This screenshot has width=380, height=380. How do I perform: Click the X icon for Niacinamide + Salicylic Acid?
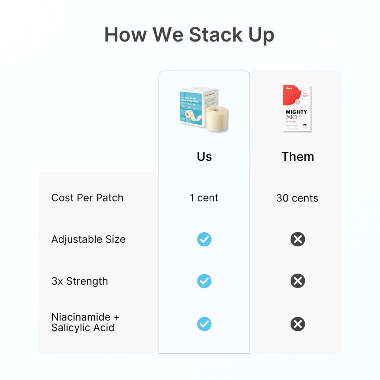click(x=298, y=324)
